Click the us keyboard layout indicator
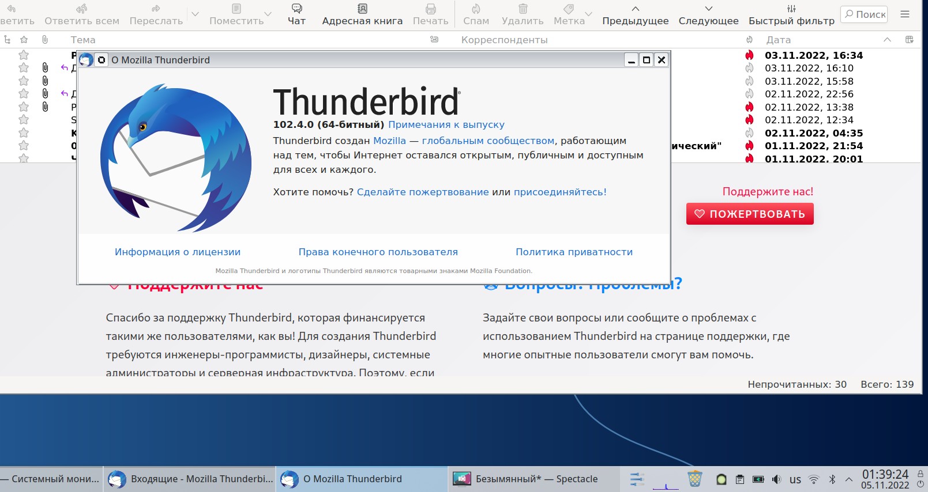This screenshot has width=928, height=492. (x=795, y=479)
